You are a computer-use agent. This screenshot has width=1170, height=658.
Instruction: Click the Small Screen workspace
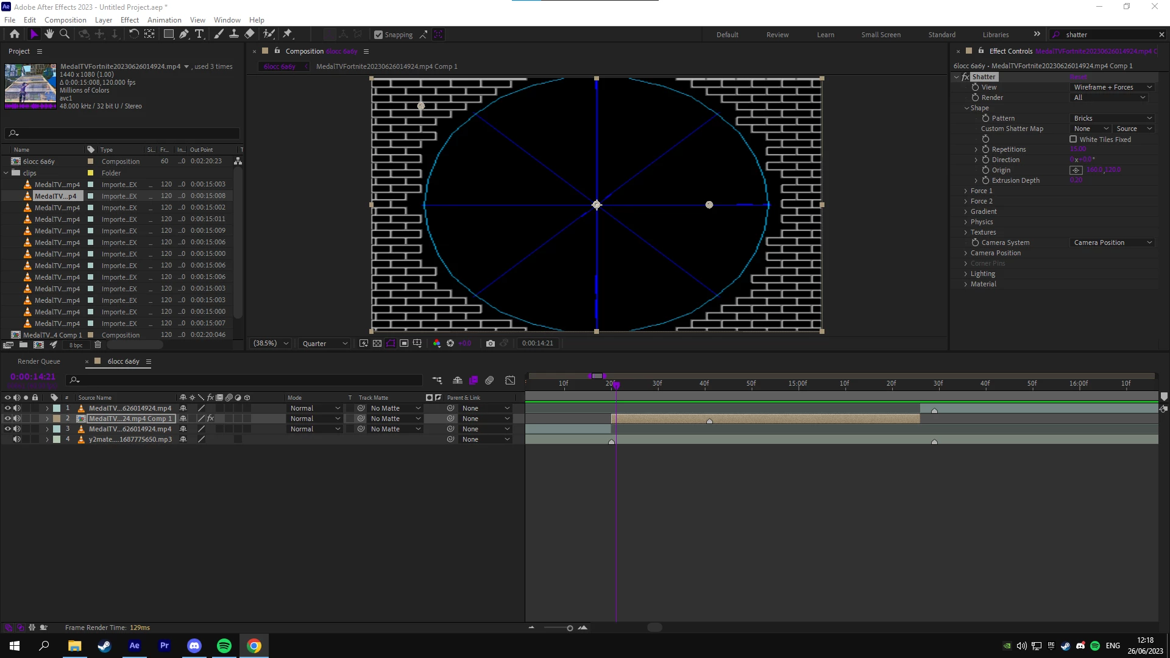[x=881, y=35]
